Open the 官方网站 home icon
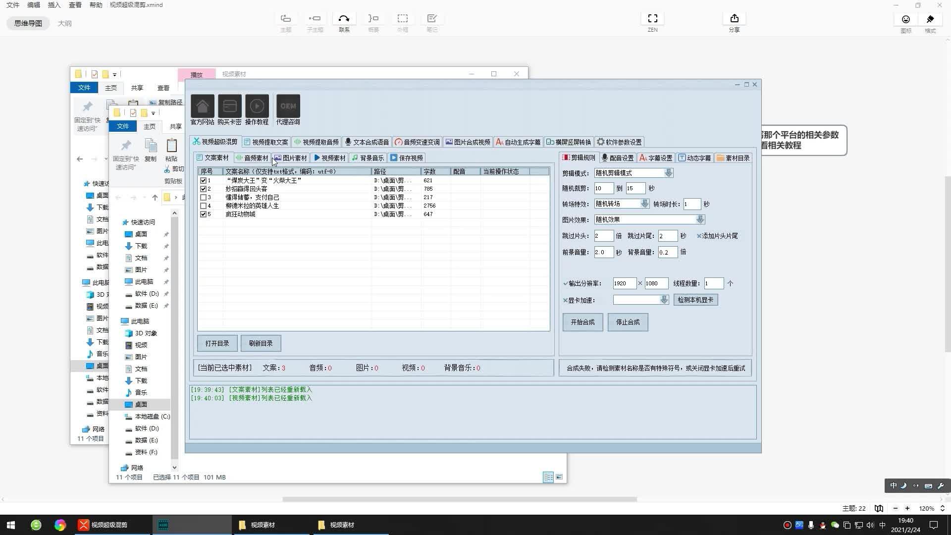 pyautogui.click(x=202, y=106)
